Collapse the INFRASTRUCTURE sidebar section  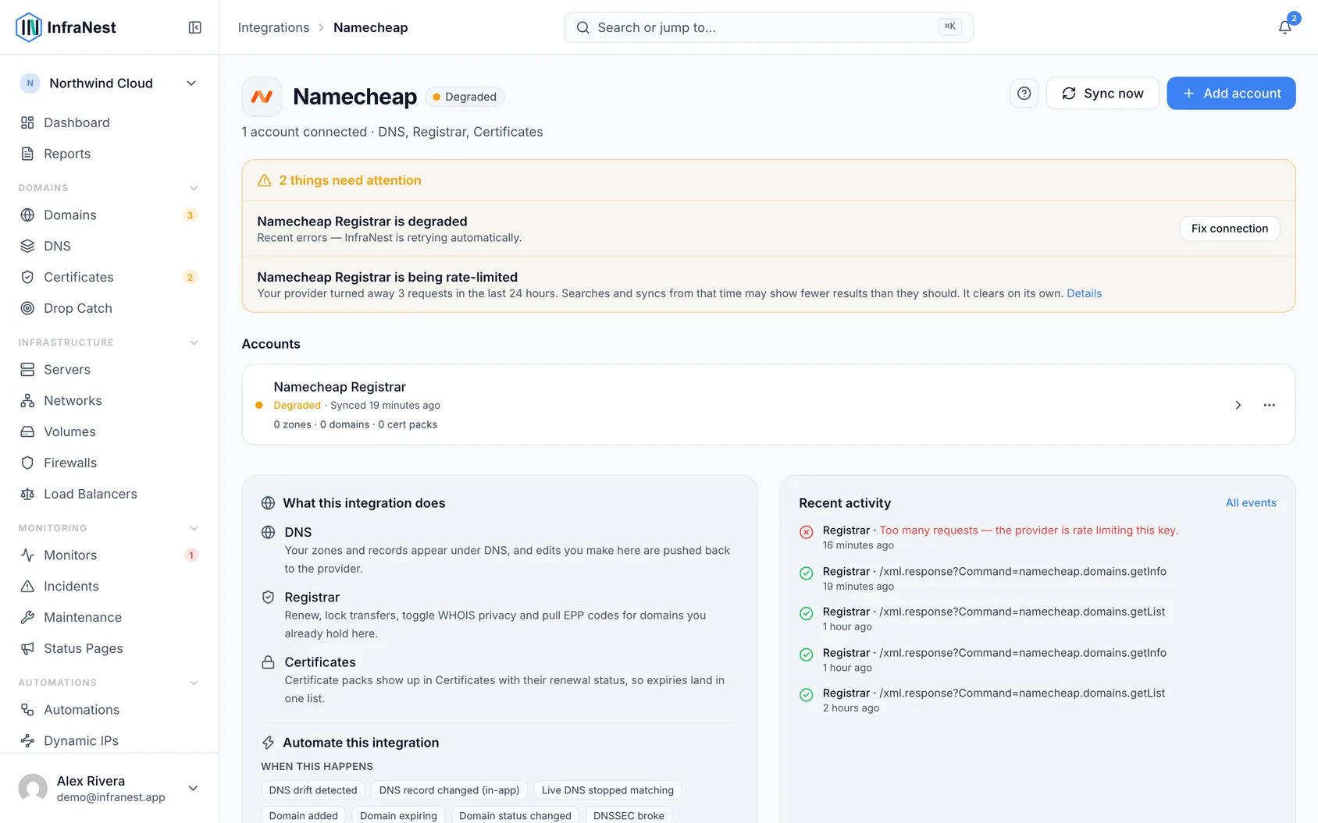(194, 342)
